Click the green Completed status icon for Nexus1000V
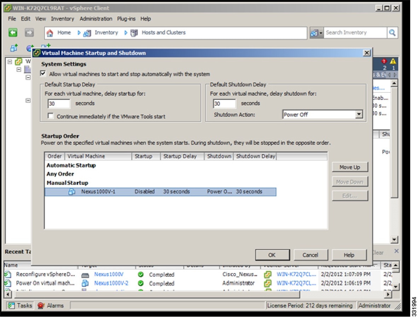The width and height of the screenshot is (418, 317). (141, 274)
